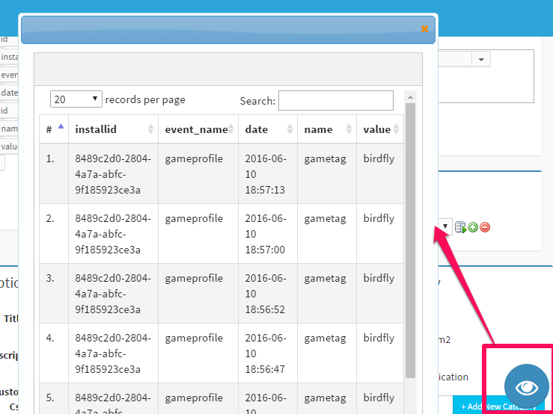The height and width of the screenshot is (414, 553).
Task: Click the Add New Category button
Action: [498, 406]
